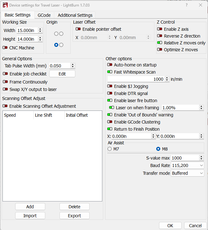Disable 'Out of Bounds' warning toggle
The height and width of the screenshot is (230, 208).
(x=110, y=115)
